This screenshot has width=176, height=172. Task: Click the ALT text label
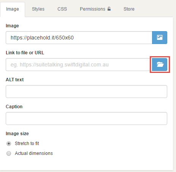click(x=15, y=80)
